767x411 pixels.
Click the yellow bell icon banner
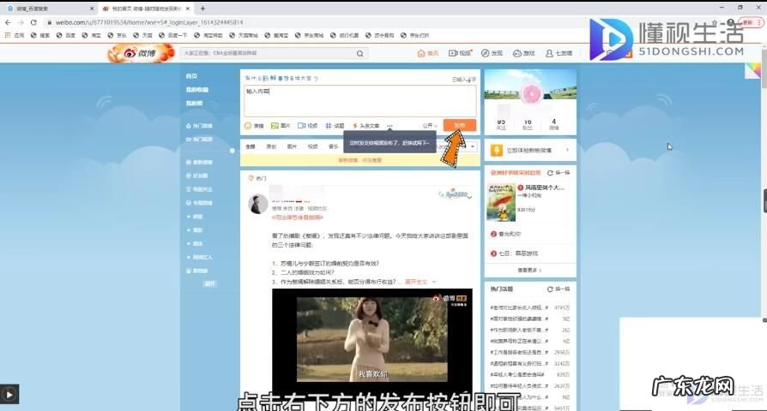point(497,151)
